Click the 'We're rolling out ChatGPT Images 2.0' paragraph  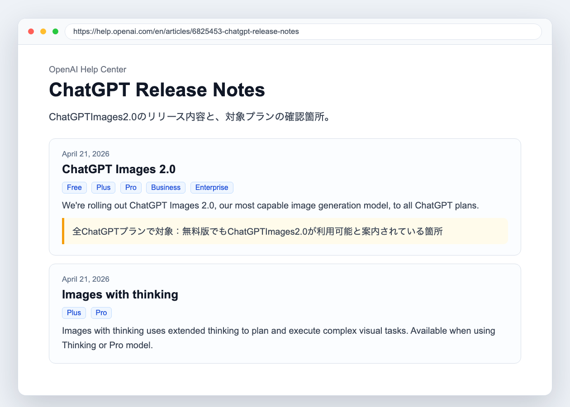pyautogui.click(x=271, y=206)
